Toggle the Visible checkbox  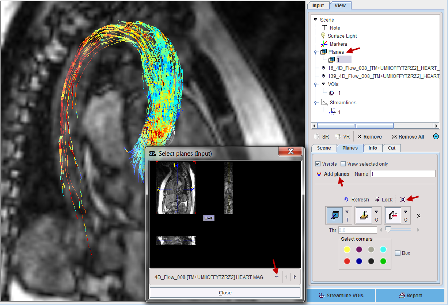coord(318,164)
